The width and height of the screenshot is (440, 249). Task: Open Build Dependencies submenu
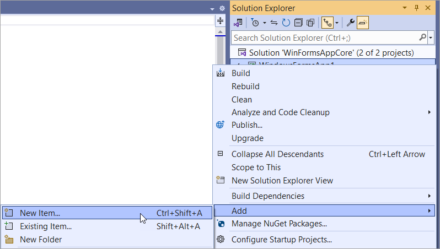324,196
